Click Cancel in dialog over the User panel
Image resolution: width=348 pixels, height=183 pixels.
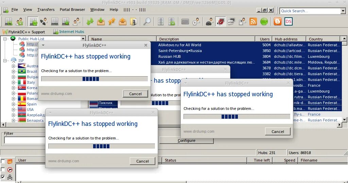click(x=142, y=161)
